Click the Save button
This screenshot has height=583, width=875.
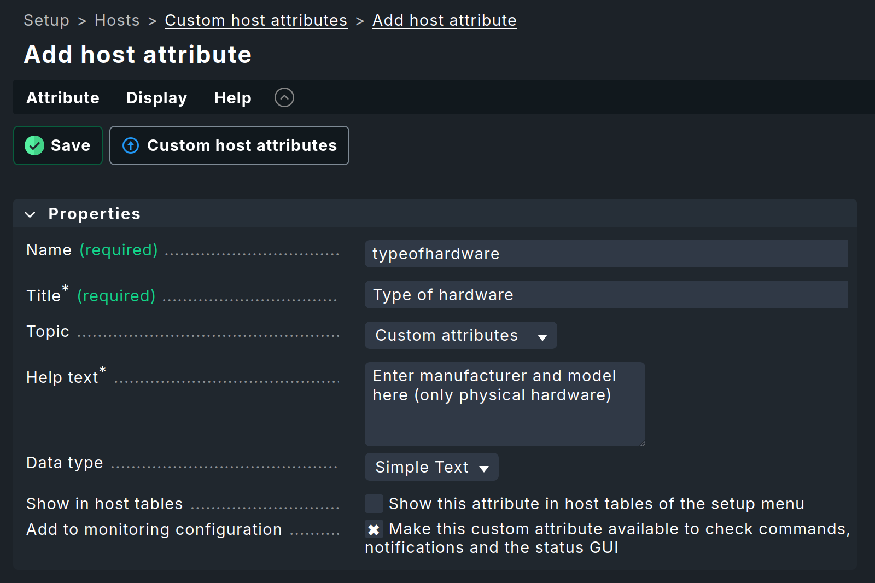[x=58, y=145]
